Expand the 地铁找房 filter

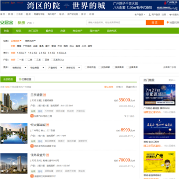point(30,41)
